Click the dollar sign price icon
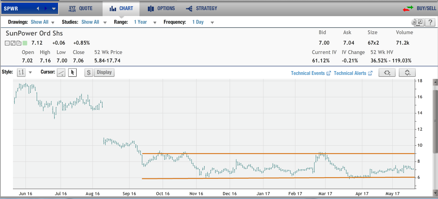The height and width of the screenshot is (199, 438). [89, 72]
